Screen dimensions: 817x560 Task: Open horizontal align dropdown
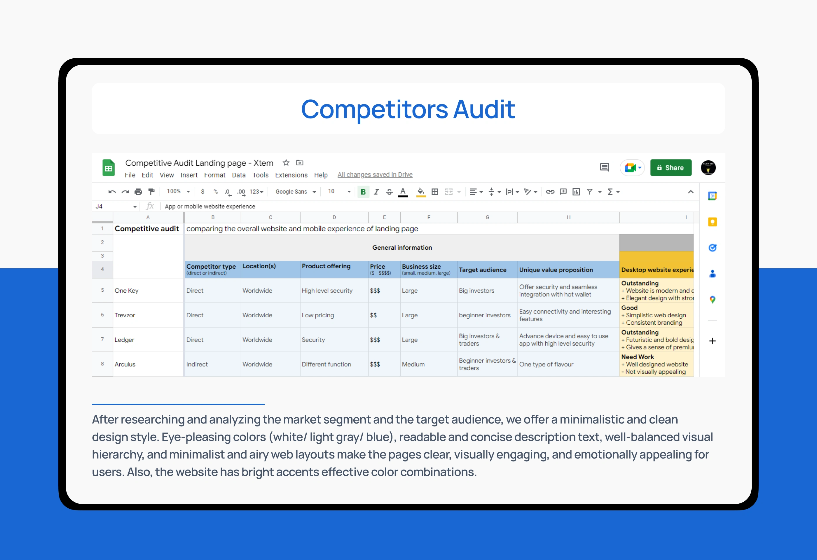[x=476, y=192]
